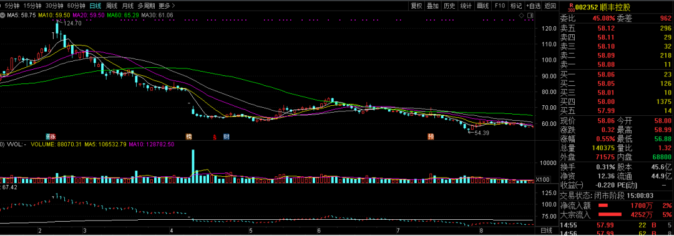Click the MA5: 58.75 indicator label
The image size is (674, 236).
pyautogui.click(x=21, y=16)
